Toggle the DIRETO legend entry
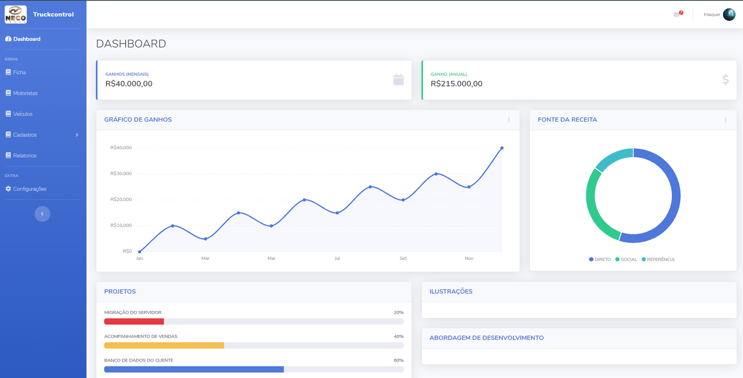This screenshot has height=378, width=743. [x=600, y=259]
